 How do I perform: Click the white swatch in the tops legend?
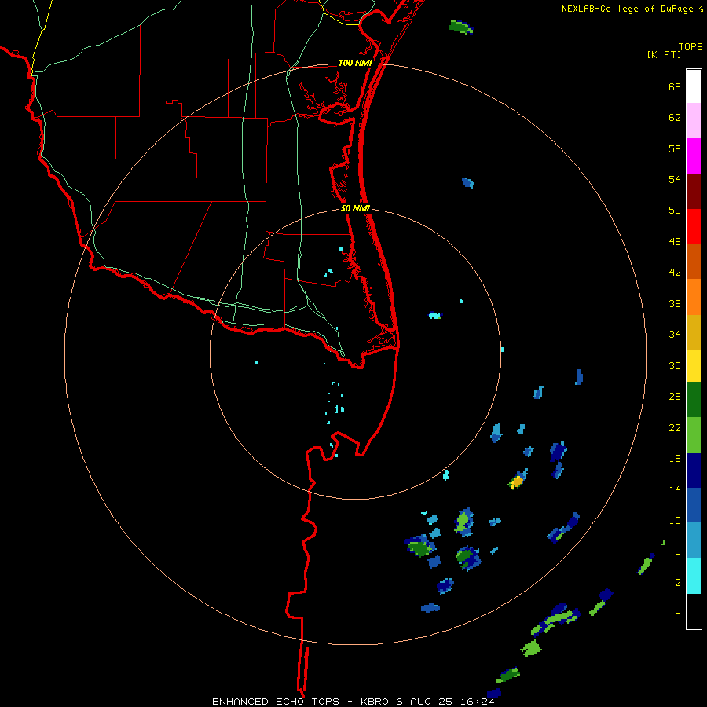click(x=694, y=86)
